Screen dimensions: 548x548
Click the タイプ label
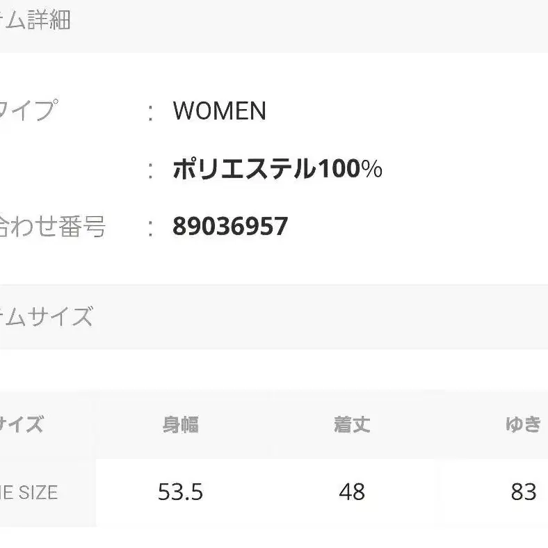click(28, 111)
